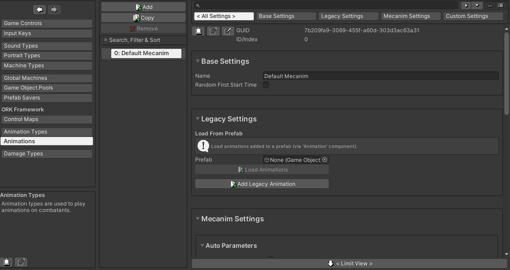Click the Prefab None (Game Object) field
The image size is (510, 270).
(296, 160)
